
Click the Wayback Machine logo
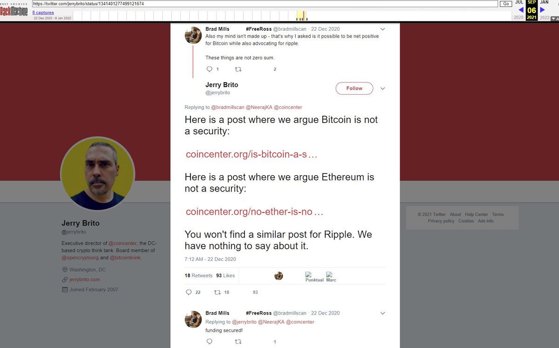pyautogui.click(x=14, y=10)
